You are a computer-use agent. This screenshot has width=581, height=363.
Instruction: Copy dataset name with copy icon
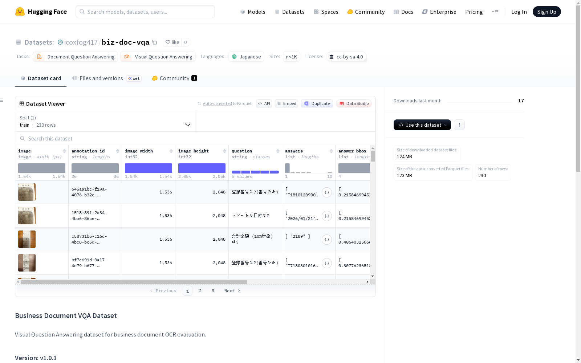154,42
